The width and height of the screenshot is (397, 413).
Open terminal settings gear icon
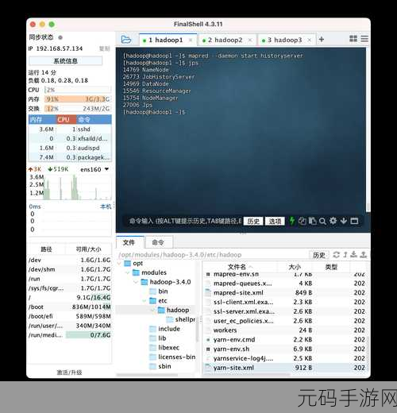[x=333, y=221]
